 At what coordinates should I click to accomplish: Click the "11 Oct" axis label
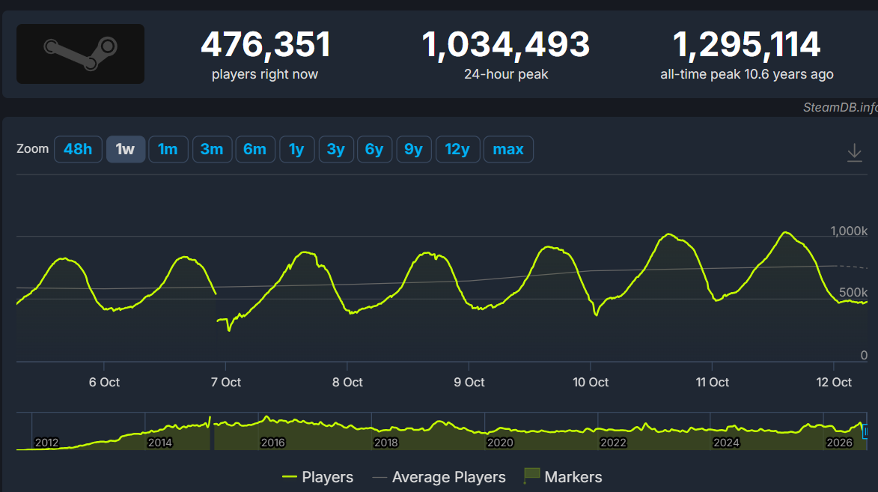pos(713,382)
